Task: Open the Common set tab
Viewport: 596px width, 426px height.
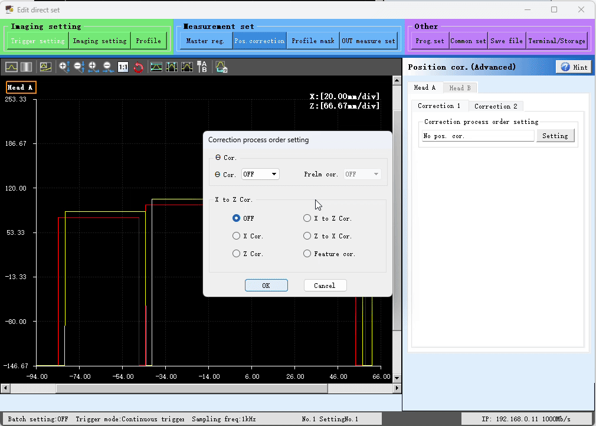Action: tap(469, 41)
